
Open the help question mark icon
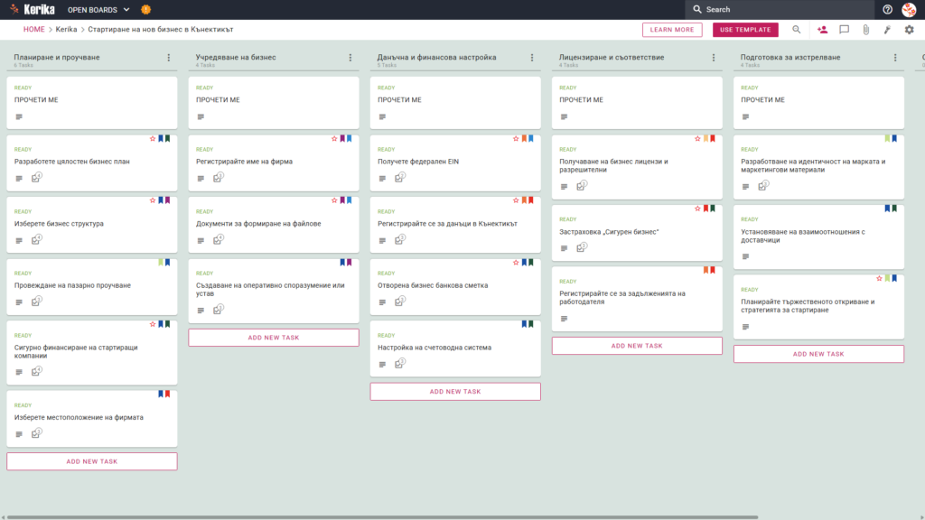(887, 9)
